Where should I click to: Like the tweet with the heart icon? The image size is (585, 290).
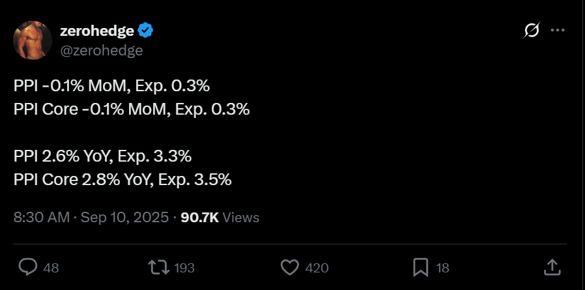[x=289, y=267]
